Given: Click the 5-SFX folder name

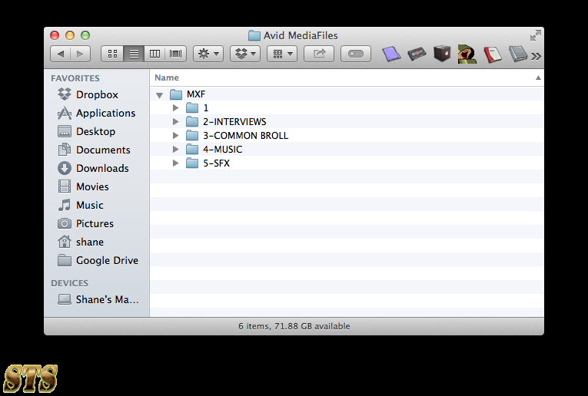Looking at the screenshot, I should [x=217, y=163].
